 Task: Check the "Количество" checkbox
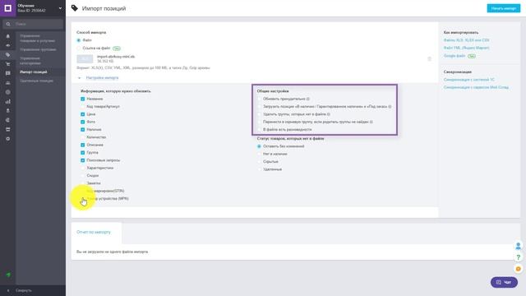click(x=82, y=137)
